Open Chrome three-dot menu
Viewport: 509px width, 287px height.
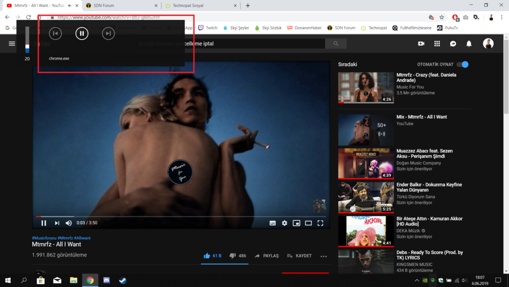point(502,17)
